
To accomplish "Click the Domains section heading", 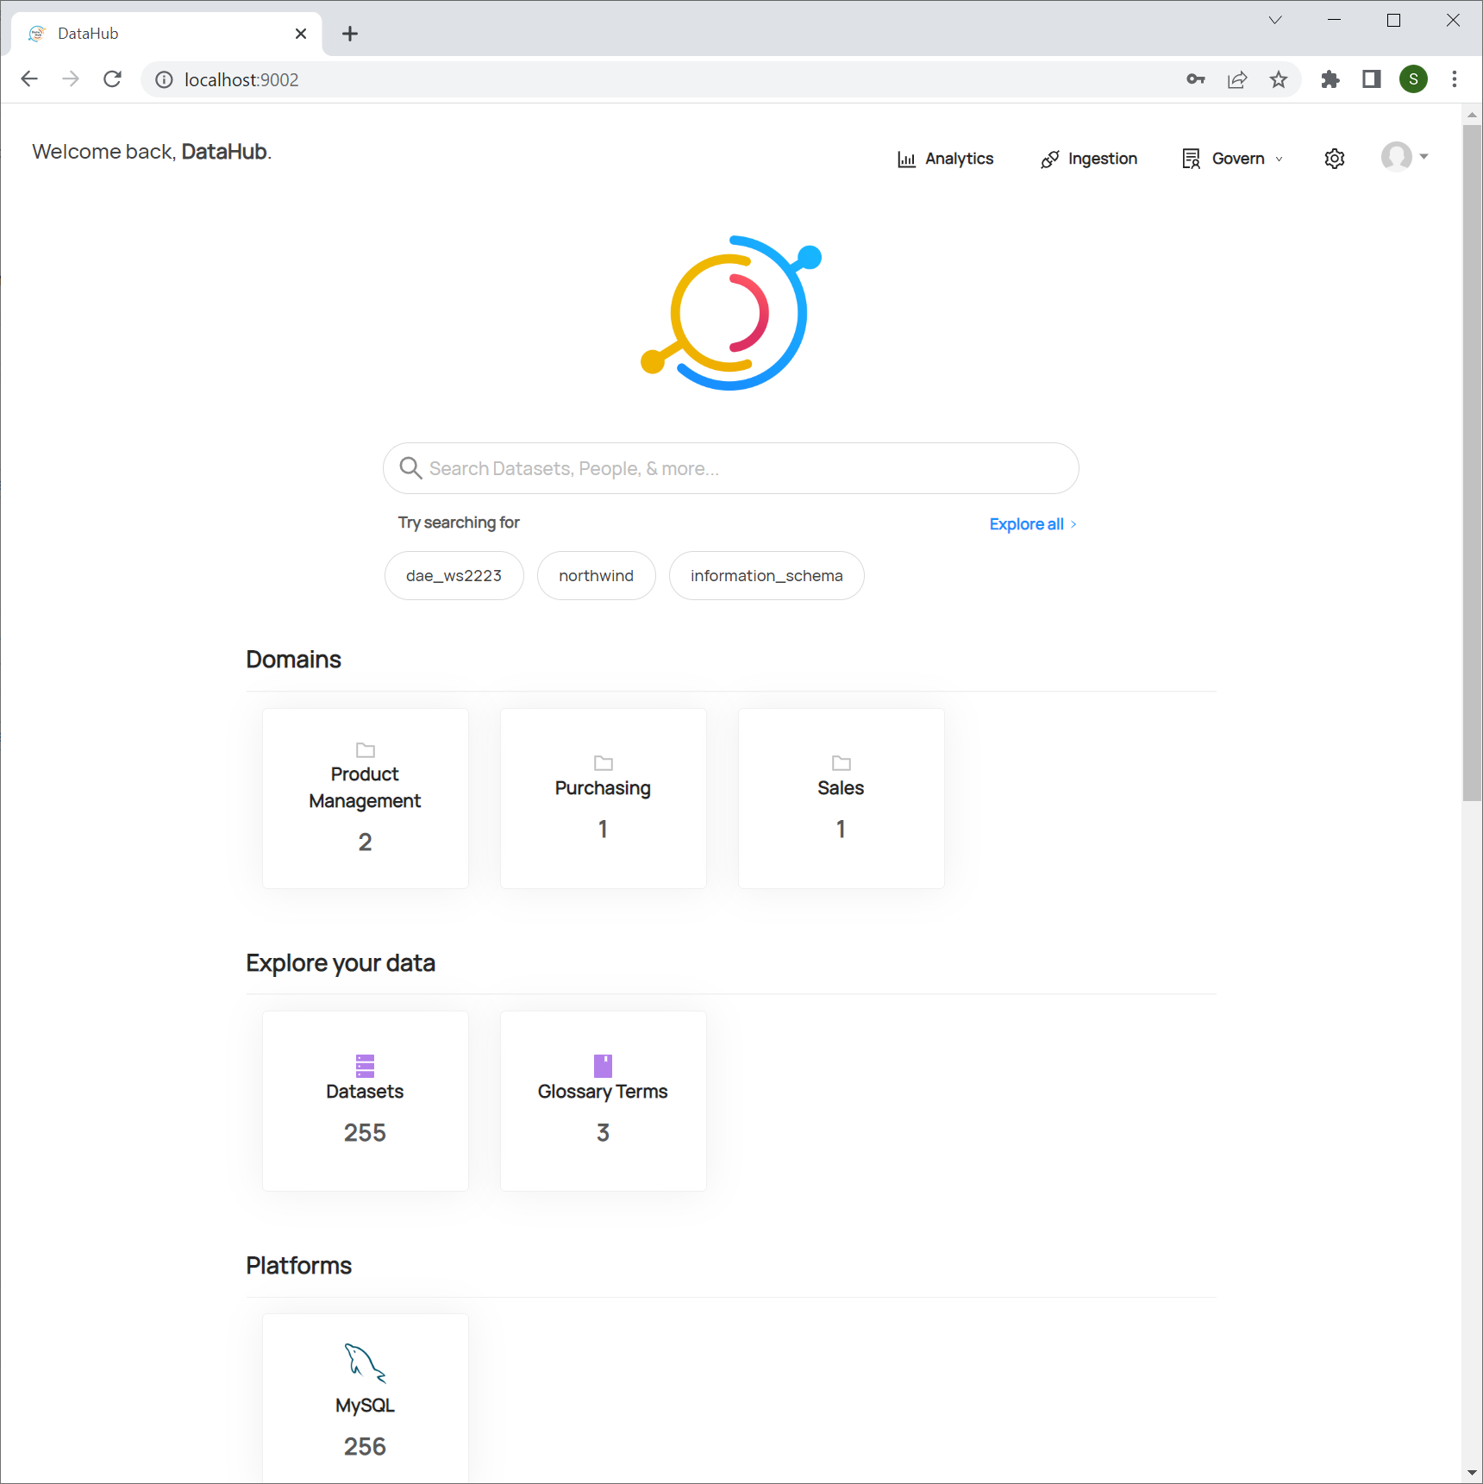I will pos(294,660).
